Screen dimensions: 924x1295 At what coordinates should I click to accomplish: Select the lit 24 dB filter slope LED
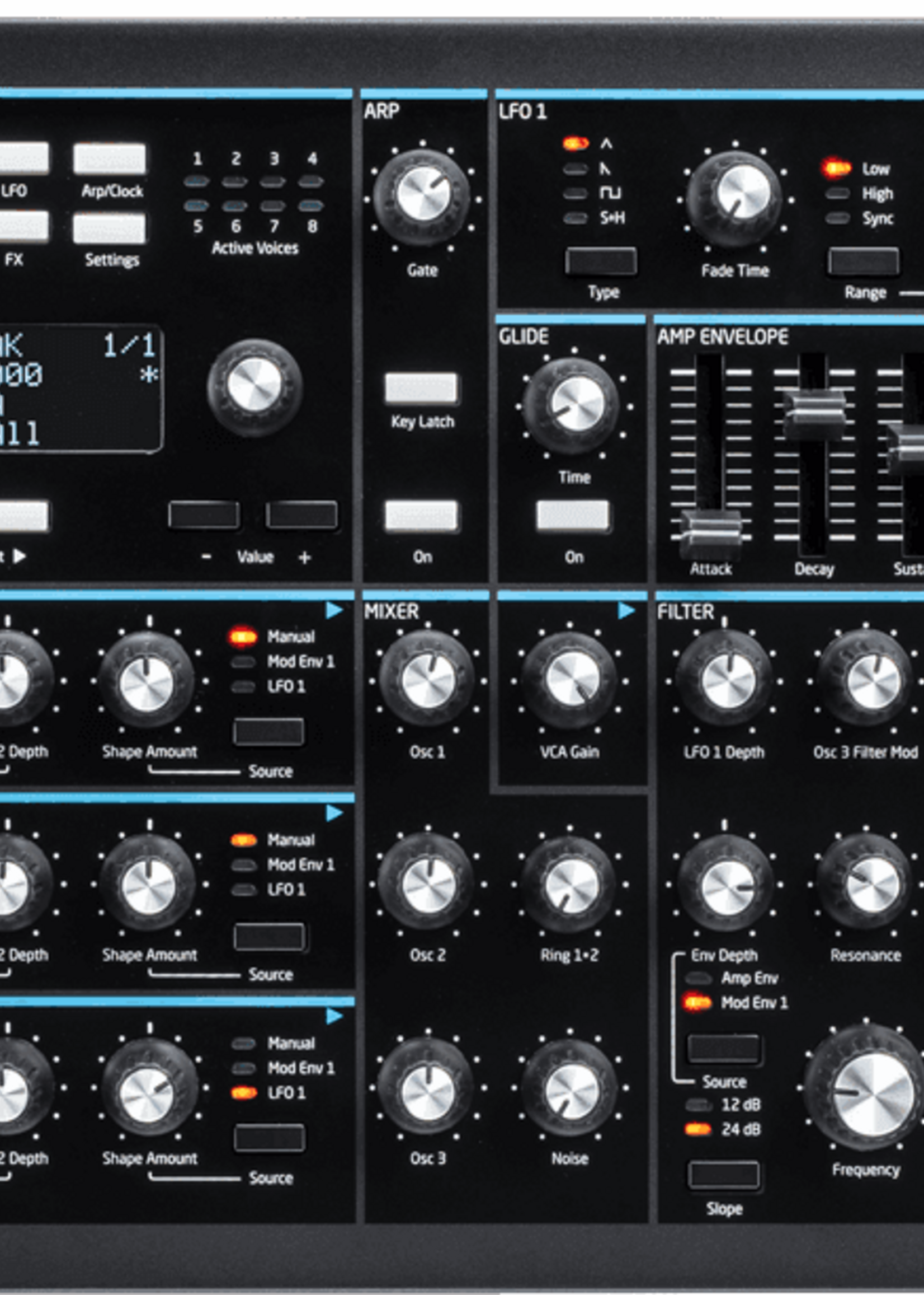point(698,1129)
